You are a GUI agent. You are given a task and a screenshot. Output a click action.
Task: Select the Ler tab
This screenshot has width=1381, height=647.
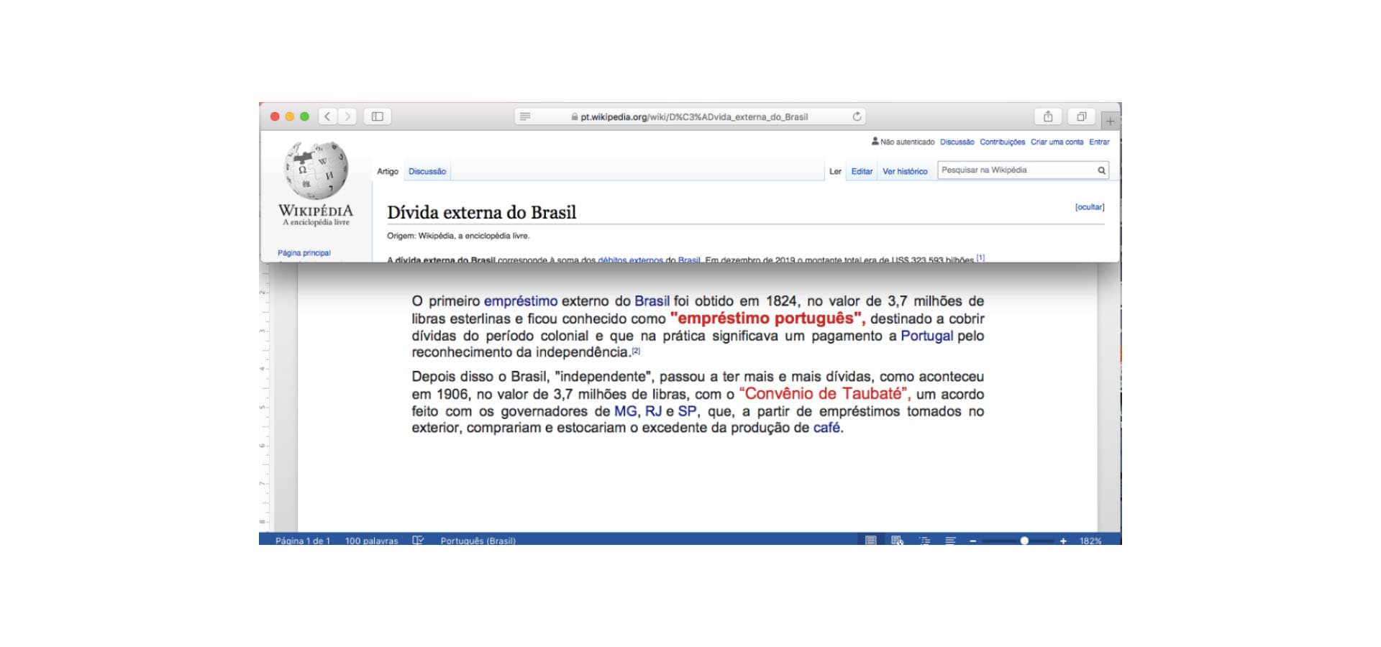835,171
